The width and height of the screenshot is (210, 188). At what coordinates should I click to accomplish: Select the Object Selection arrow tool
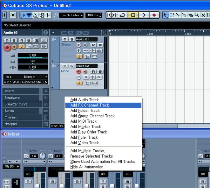pos(165,15)
